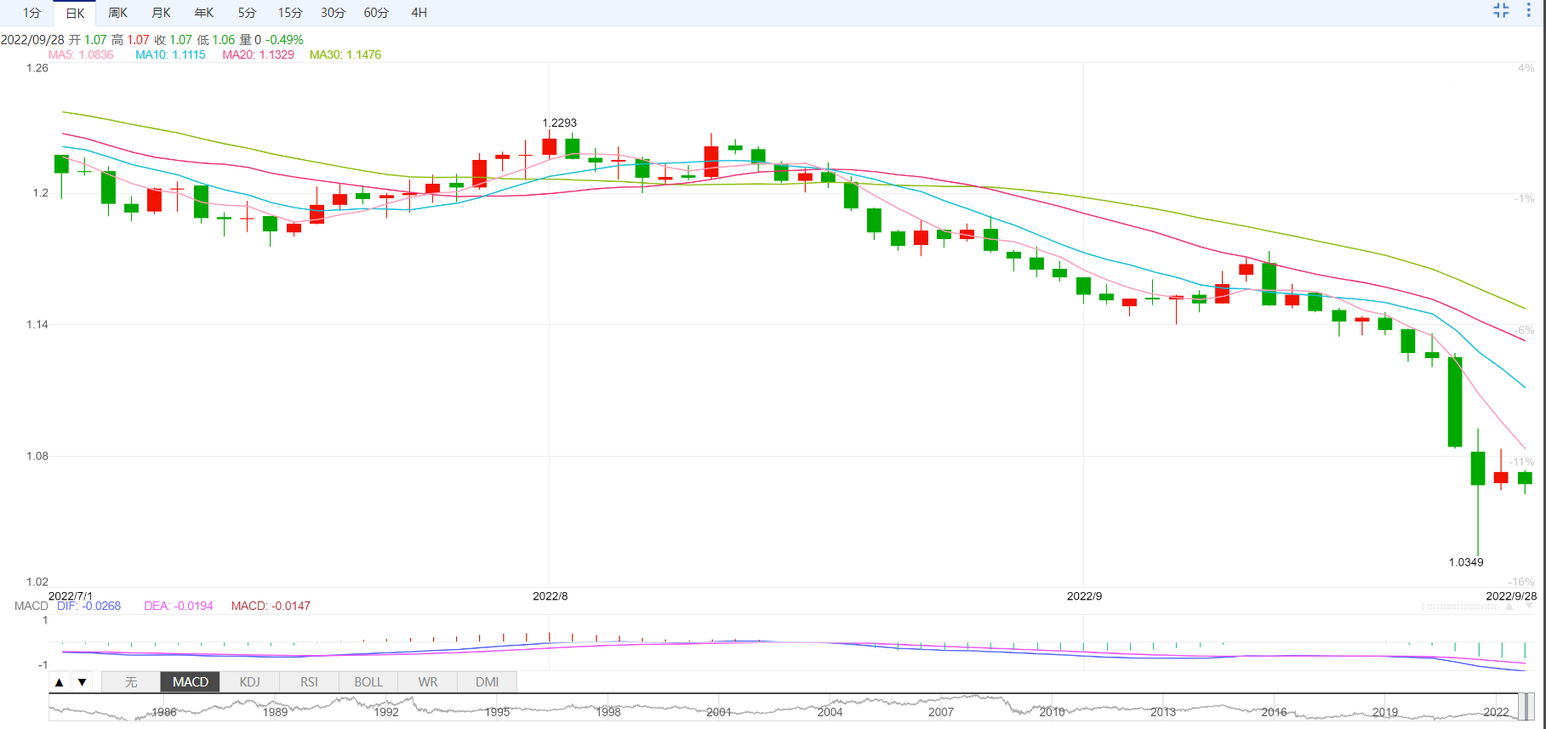Screen dimensions: 1546x729
Task: Click the MA30: 1.1476 legend label
Action: (x=345, y=54)
